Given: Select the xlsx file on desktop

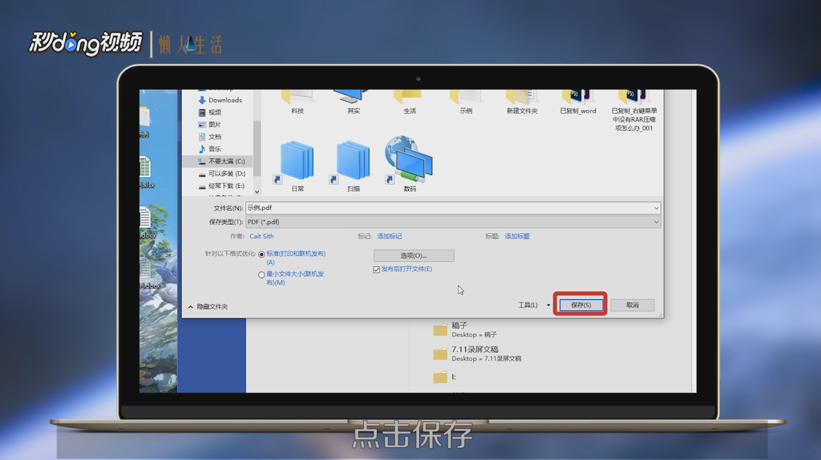Looking at the screenshot, I should (147, 172).
